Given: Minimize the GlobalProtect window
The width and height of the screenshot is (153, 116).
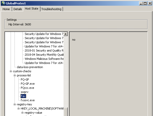Looking at the screenshot, I should coord(141,3).
